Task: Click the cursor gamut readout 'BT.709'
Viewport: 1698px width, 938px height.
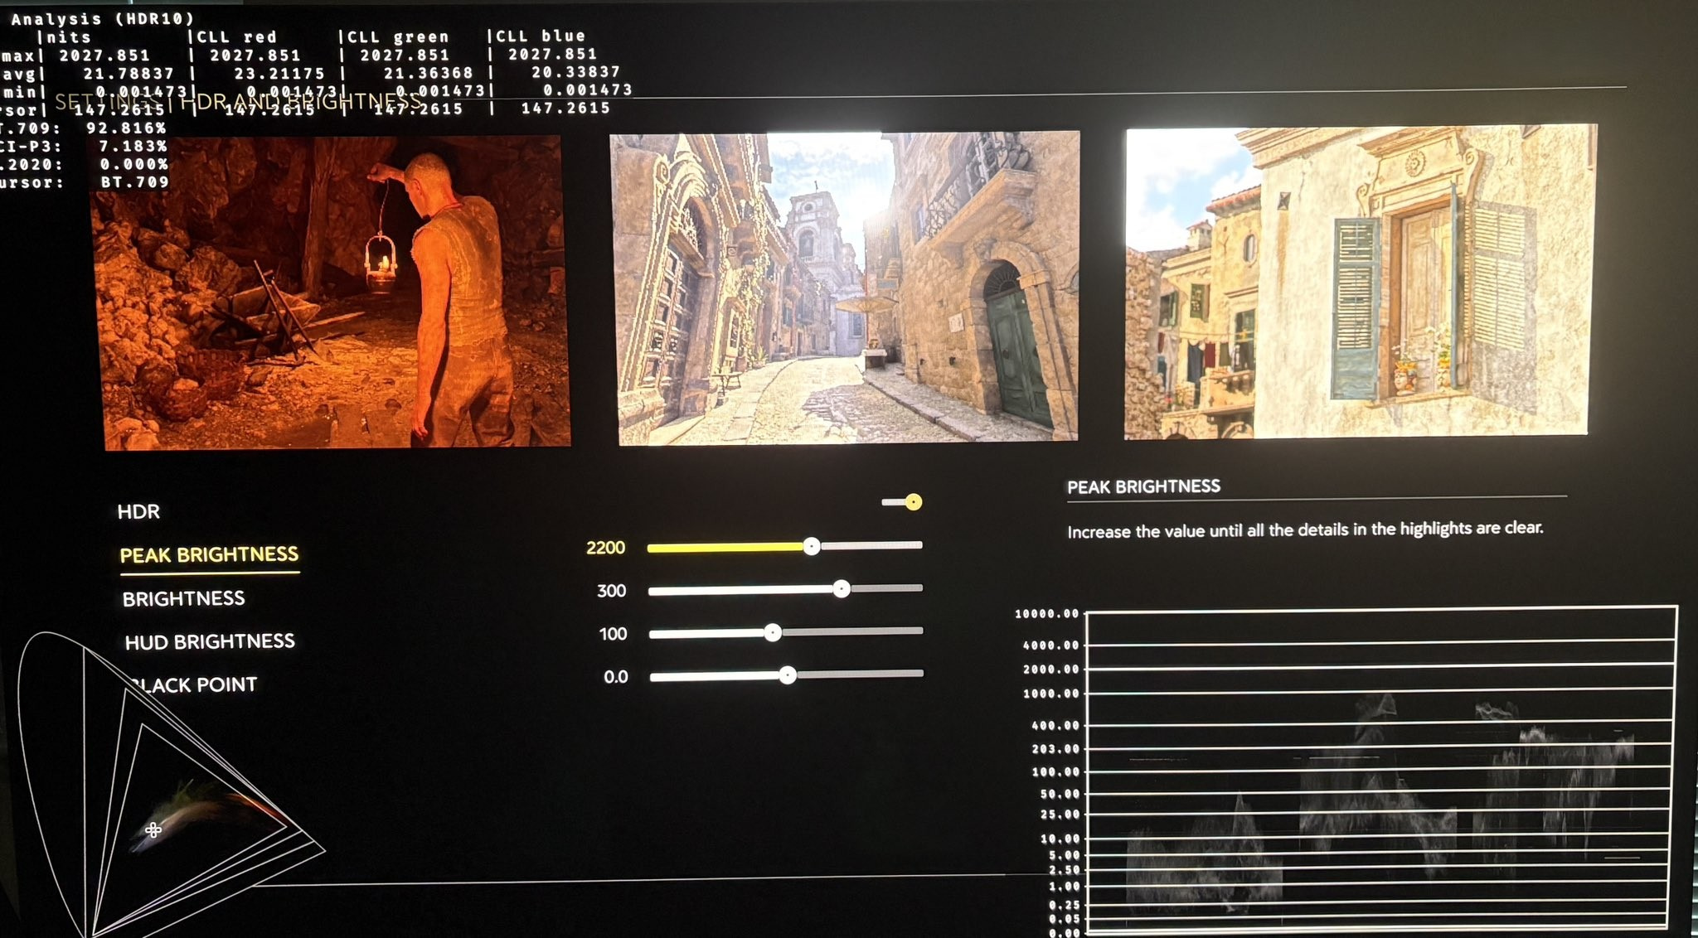Action: pos(134,181)
